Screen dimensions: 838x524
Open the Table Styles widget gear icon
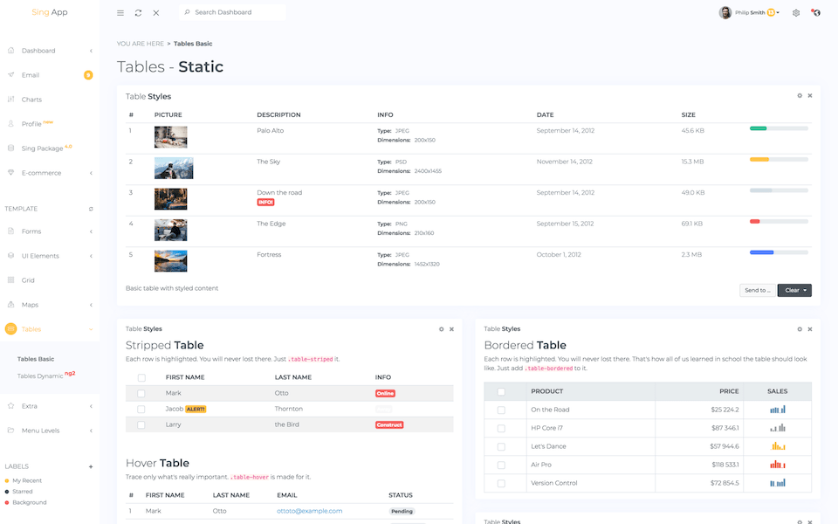tap(798, 96)
